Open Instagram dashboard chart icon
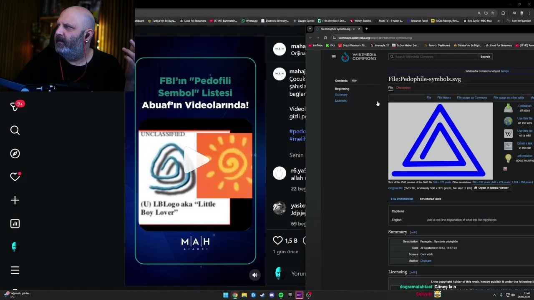Screen dimensions: 534x300 point(15,224)
